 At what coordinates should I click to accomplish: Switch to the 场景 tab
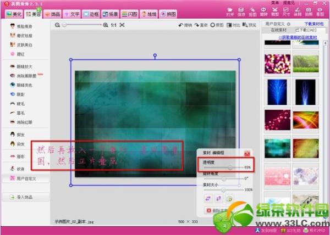[111, 14]
